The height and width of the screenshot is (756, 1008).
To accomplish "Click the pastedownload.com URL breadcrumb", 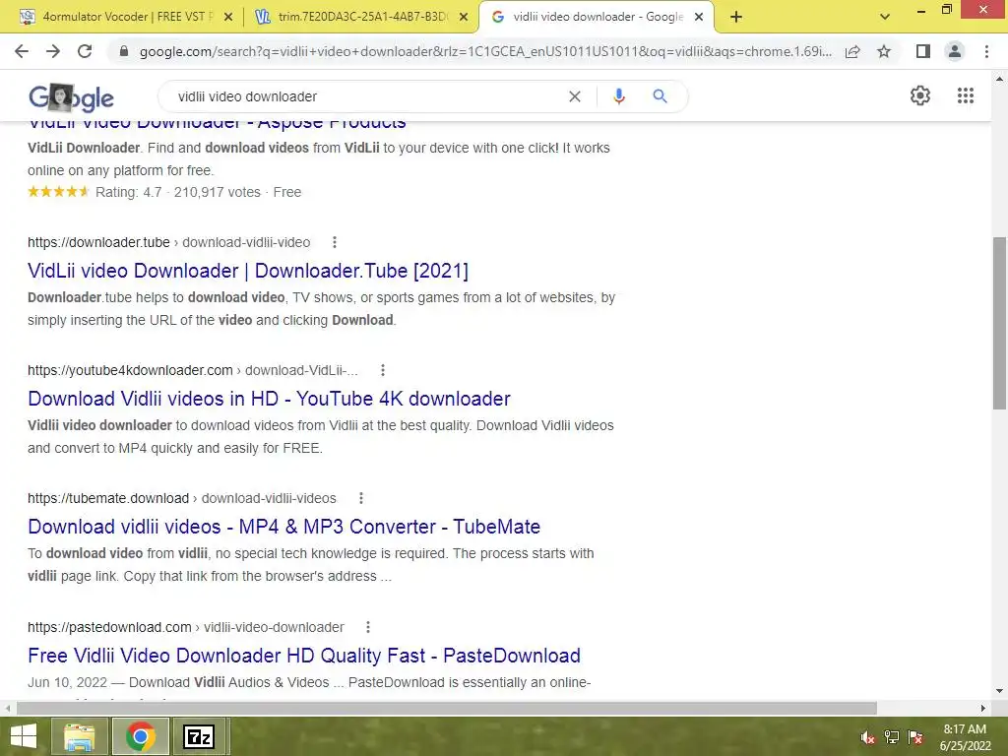I will click(186, 627).
